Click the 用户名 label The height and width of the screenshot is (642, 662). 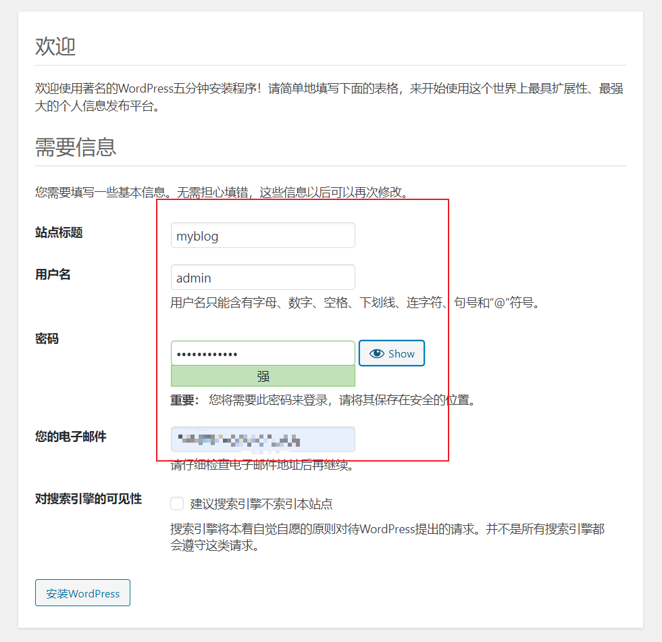point(53,274)
